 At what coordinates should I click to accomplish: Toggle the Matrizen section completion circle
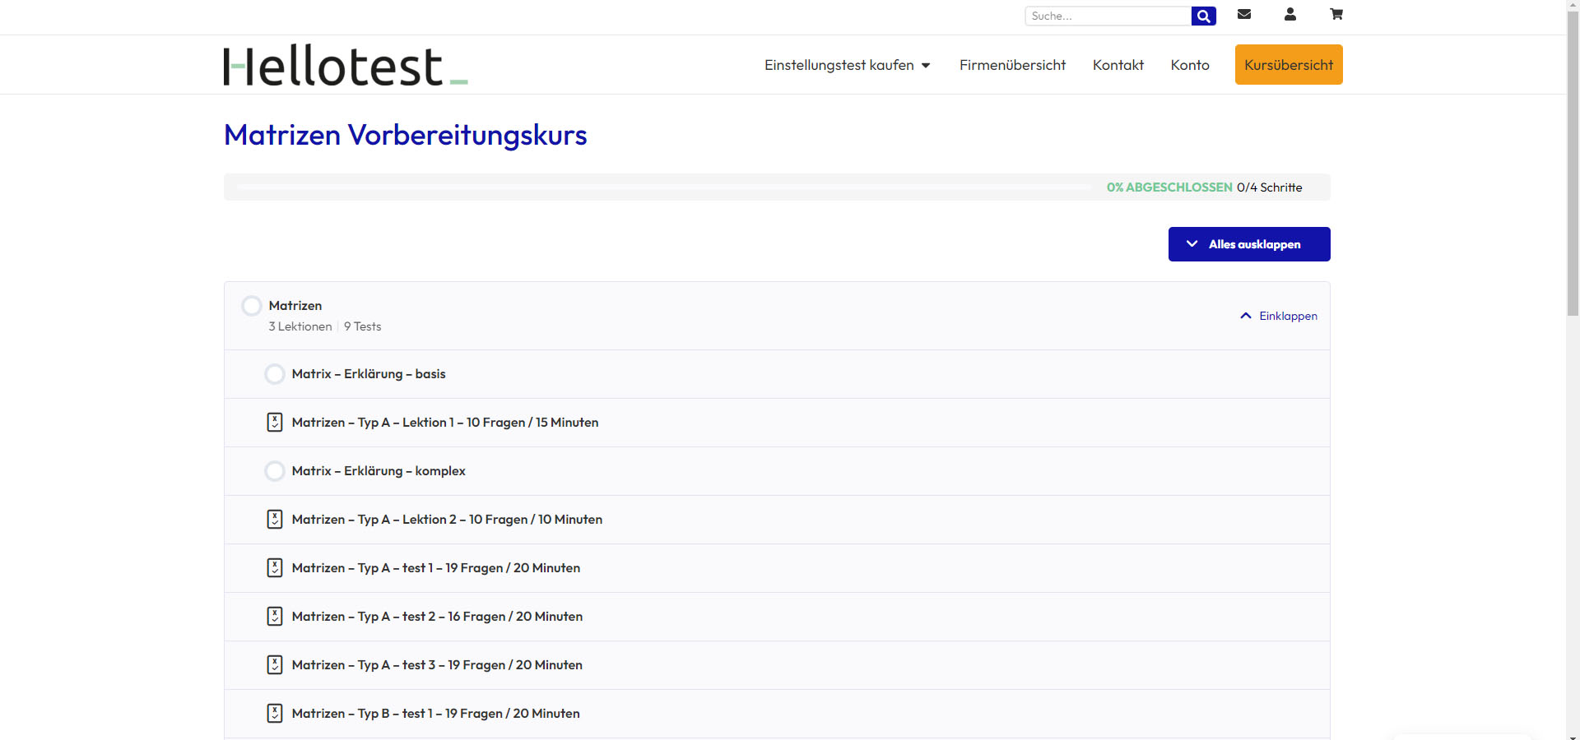tap(252, 306)
